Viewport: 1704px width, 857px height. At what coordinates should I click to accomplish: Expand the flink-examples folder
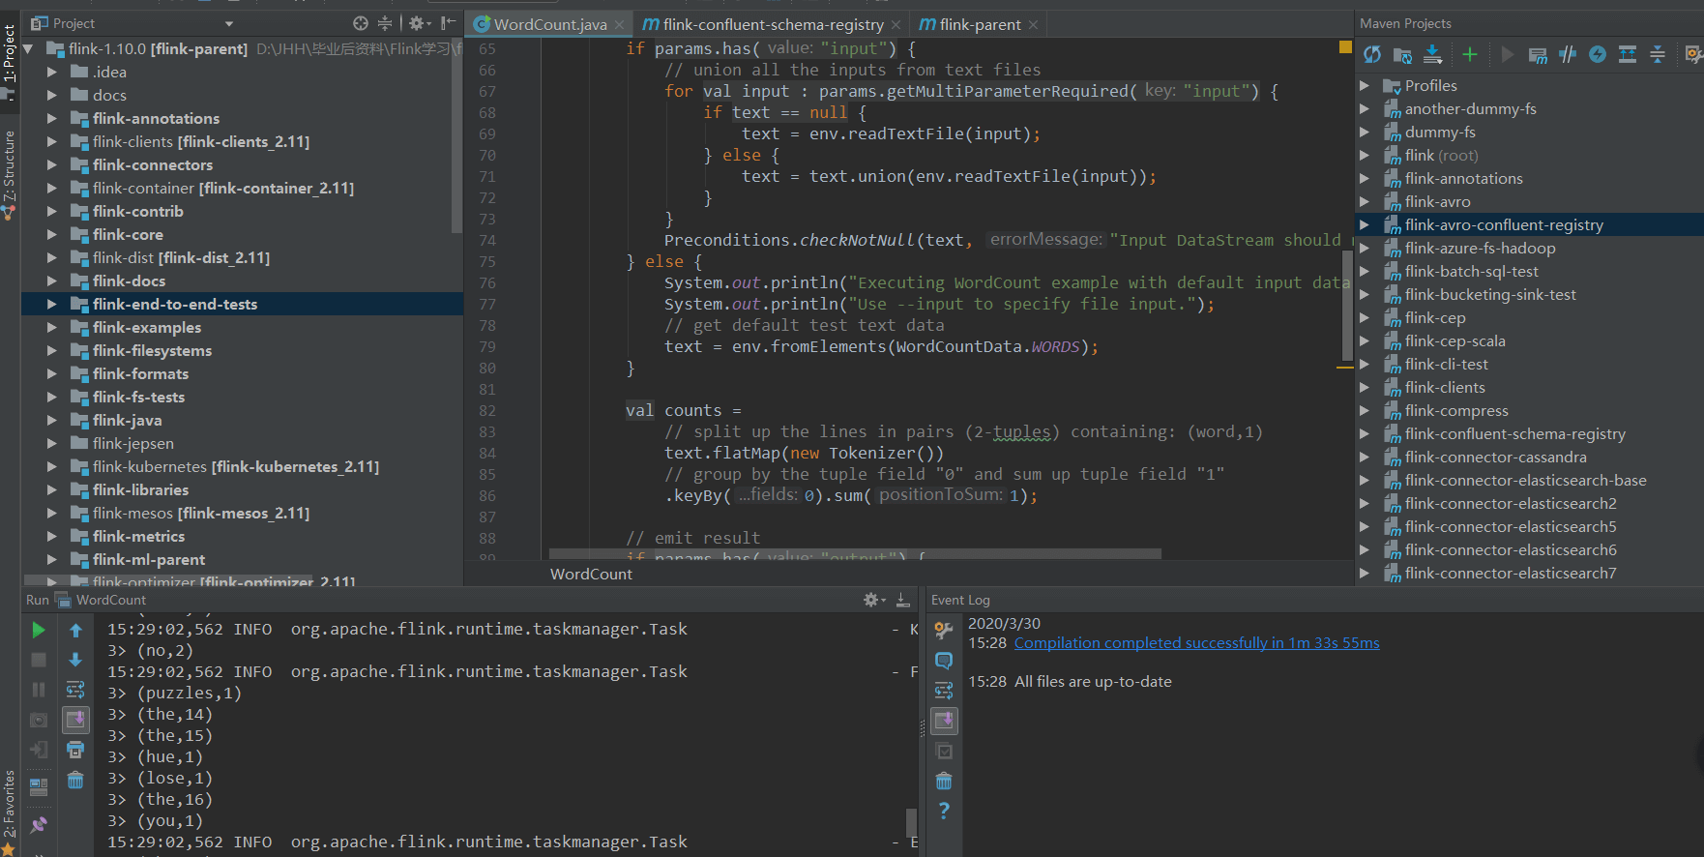(52, 328)
